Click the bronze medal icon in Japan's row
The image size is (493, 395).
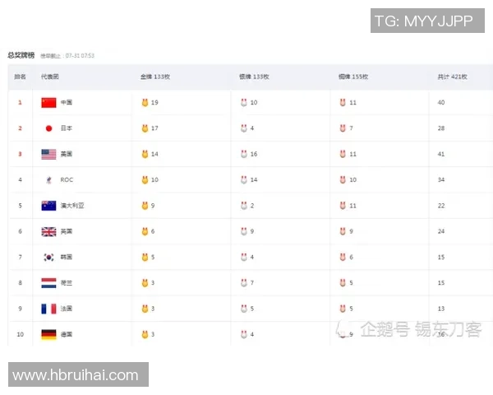click(x=343, y=128)
